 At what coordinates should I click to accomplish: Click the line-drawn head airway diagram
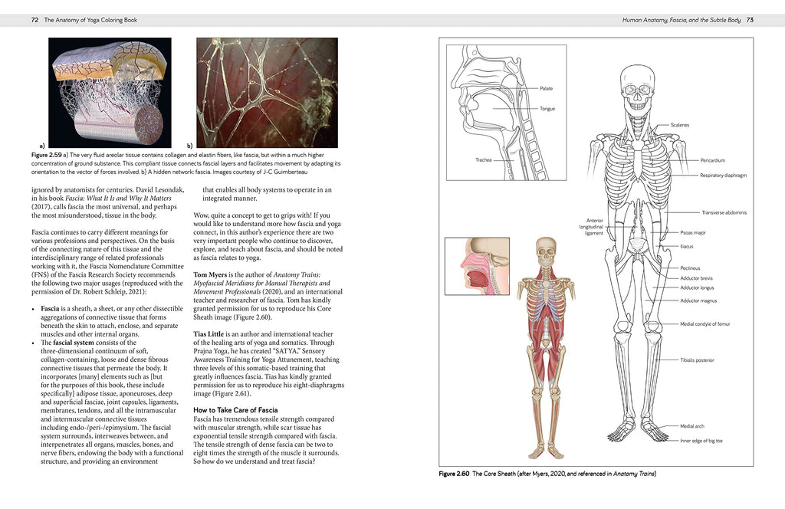506,113
